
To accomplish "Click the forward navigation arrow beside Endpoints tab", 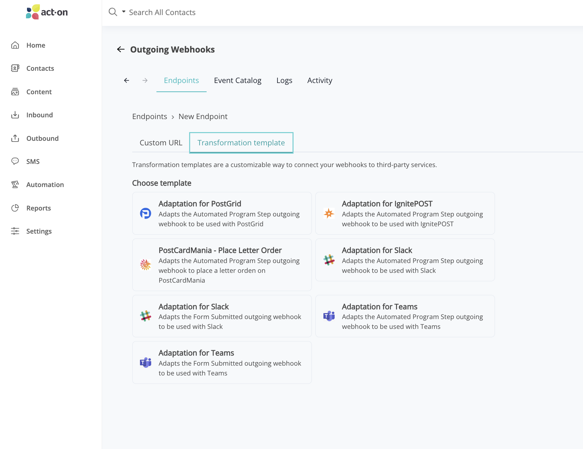I will (x=145, y=81).
